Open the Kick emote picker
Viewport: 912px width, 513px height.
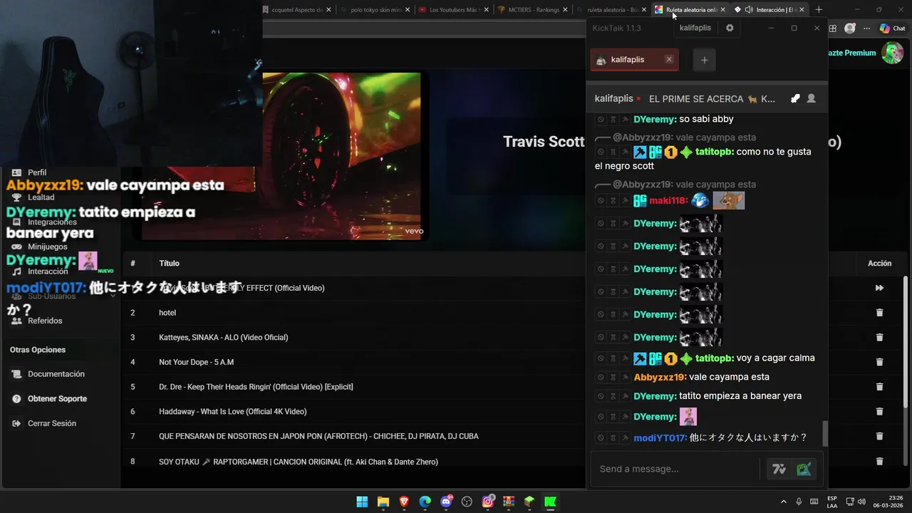804,469
